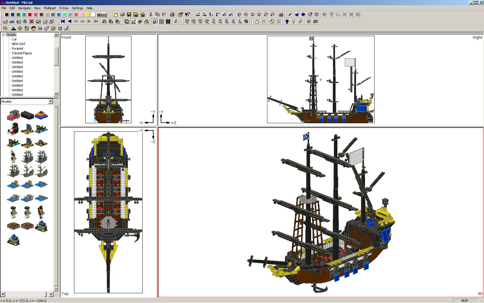Click the tree panel scroll-down arrow
484x303 pixels.
pos(56,95)
